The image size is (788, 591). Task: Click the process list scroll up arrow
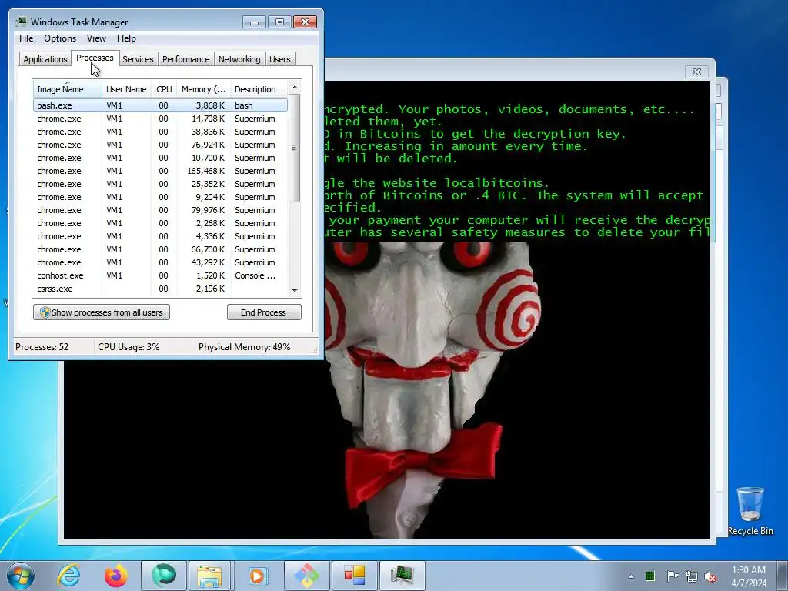point(295,87)
